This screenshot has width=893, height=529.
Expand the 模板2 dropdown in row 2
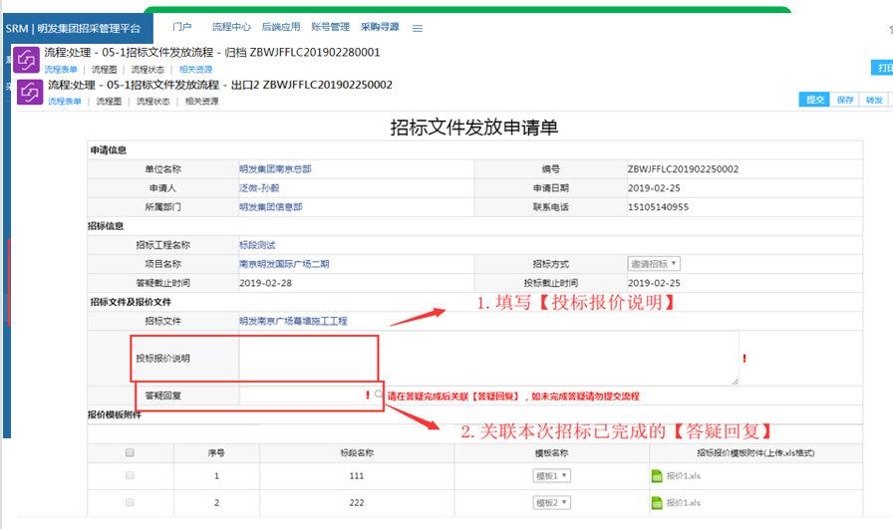tap(552, 502)
